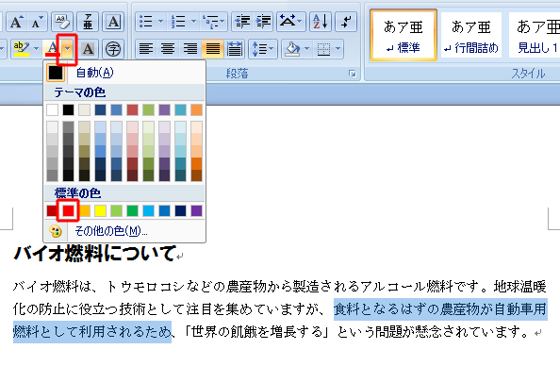The height and width of the screenshot is (366, 560).
Task: Select the light blue standard color
Action: click(149, 211)
